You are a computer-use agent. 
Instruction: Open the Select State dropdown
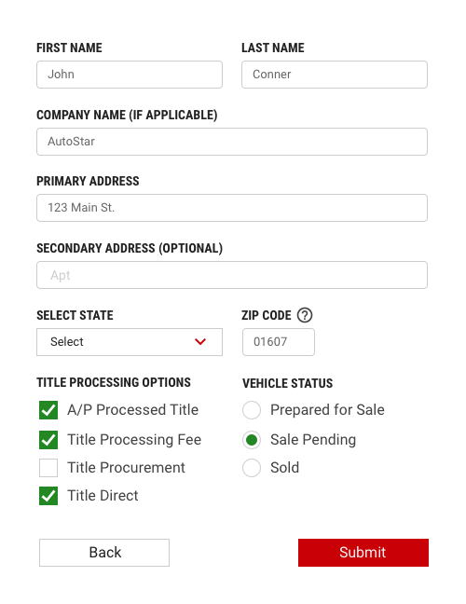tap(130, 342)
